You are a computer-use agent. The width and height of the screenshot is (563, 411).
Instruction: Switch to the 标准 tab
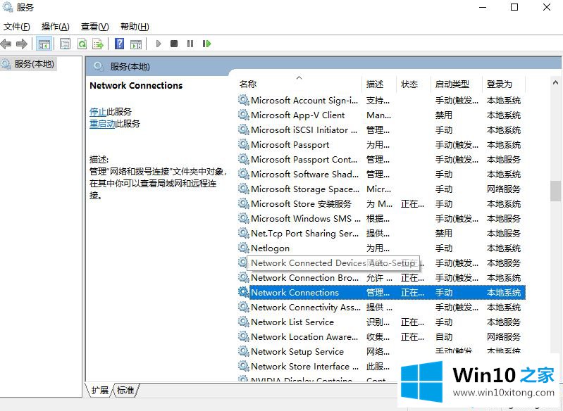(x=125, y=390)
